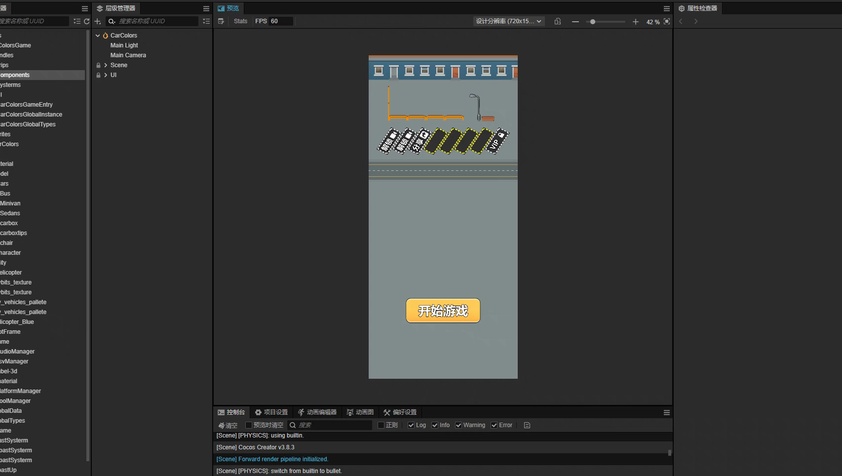
Task: Open console log file icon
Action: (x=527, y=425)
